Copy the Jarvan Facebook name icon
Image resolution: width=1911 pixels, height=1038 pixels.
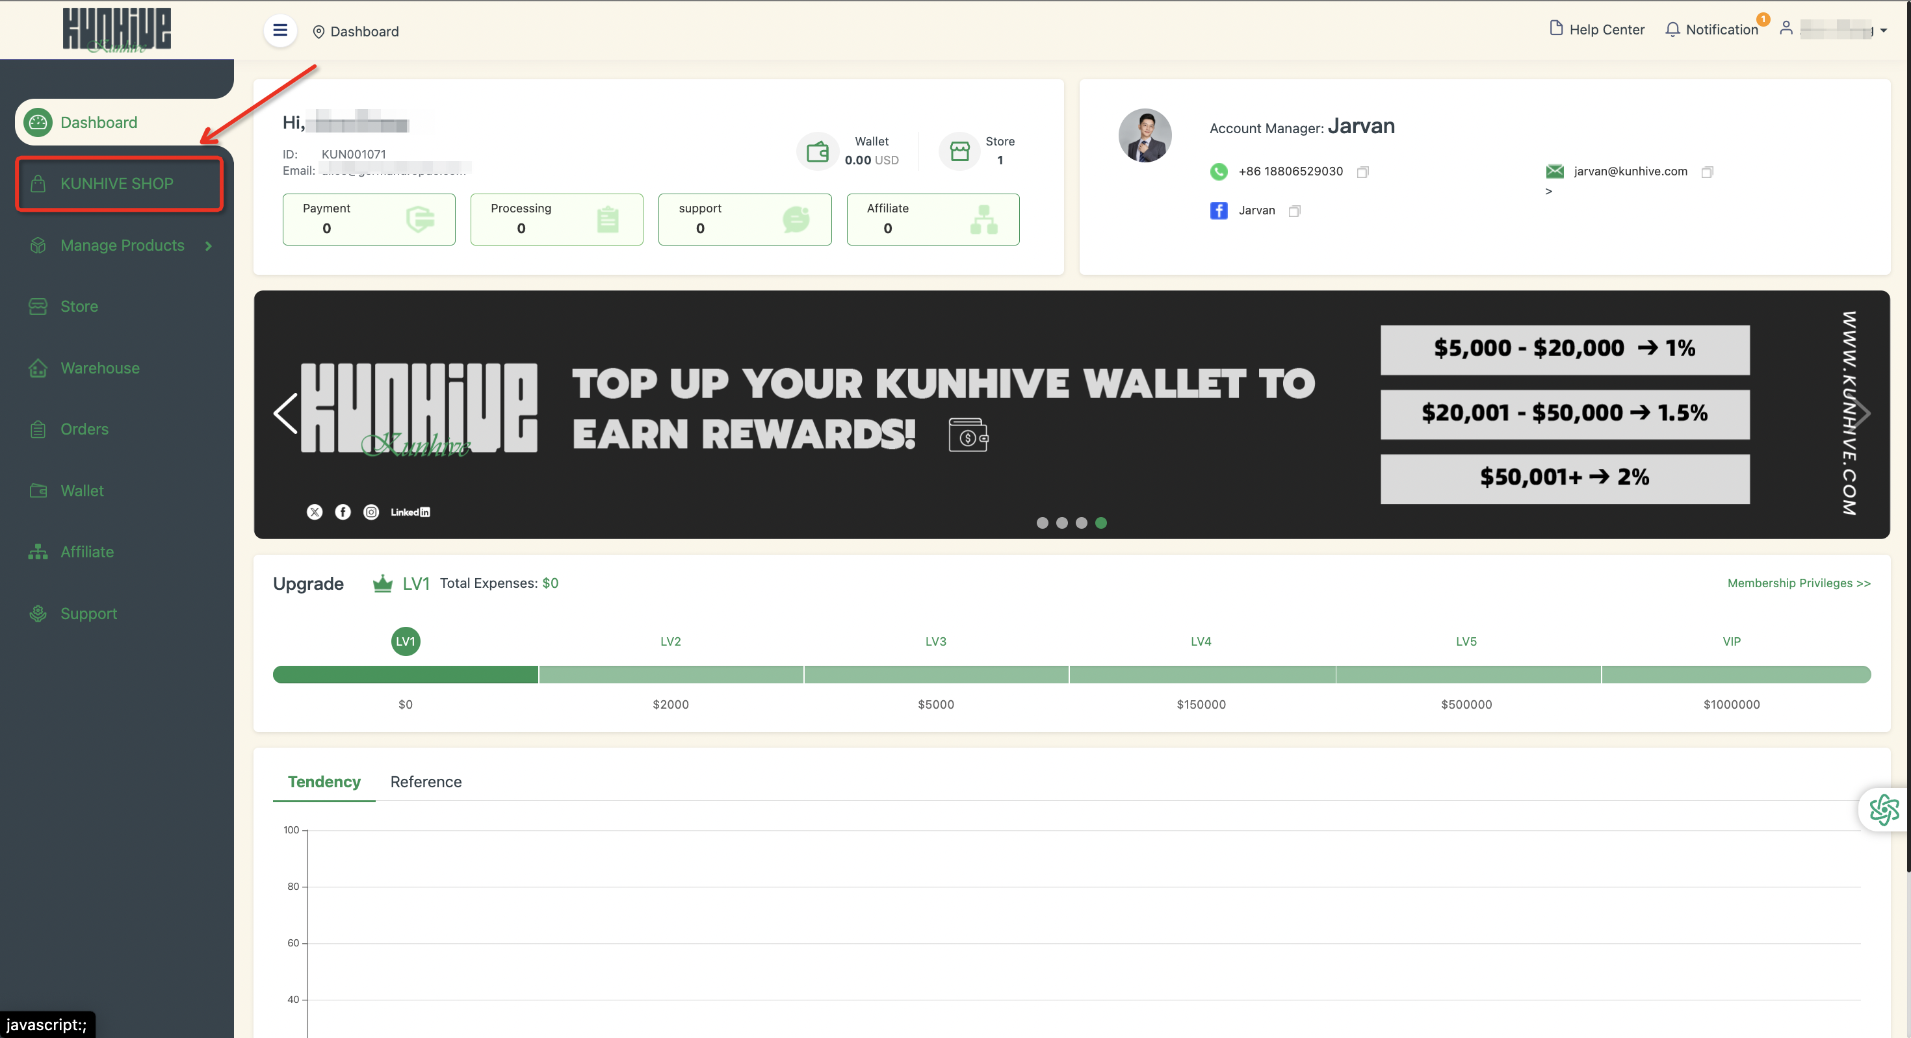pos(1293,211)
